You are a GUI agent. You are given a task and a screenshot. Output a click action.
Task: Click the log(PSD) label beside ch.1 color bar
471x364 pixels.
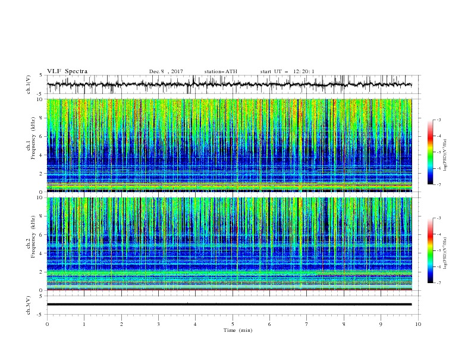click(445, 155)
